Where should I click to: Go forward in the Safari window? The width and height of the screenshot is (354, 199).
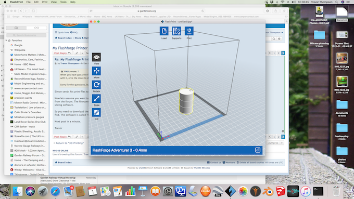pos(26,11)
